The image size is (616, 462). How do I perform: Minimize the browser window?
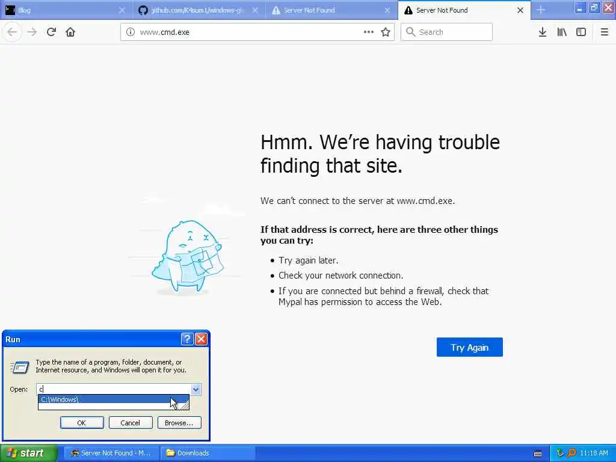(580, 7)
